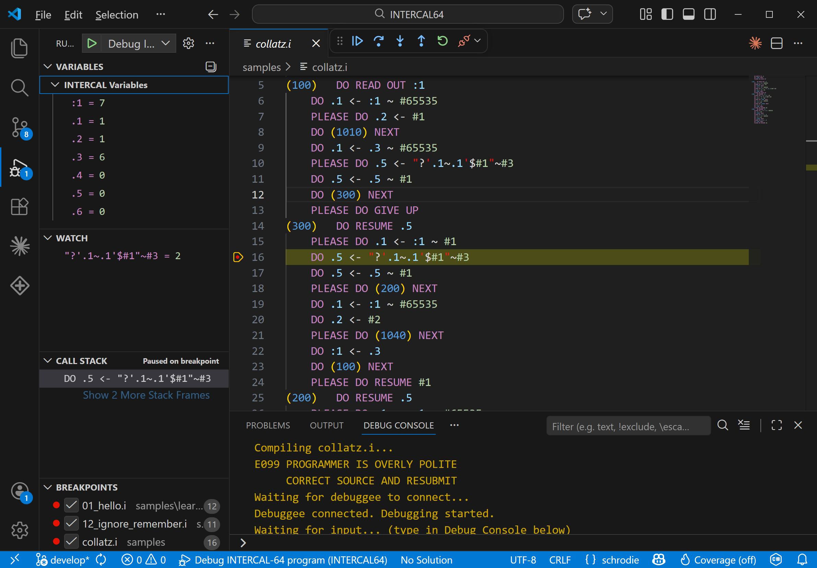Image resolution: width=817 pixels, height=568 pixels.
Task: Click the Step Out debug icon
Action: point(421,41)
